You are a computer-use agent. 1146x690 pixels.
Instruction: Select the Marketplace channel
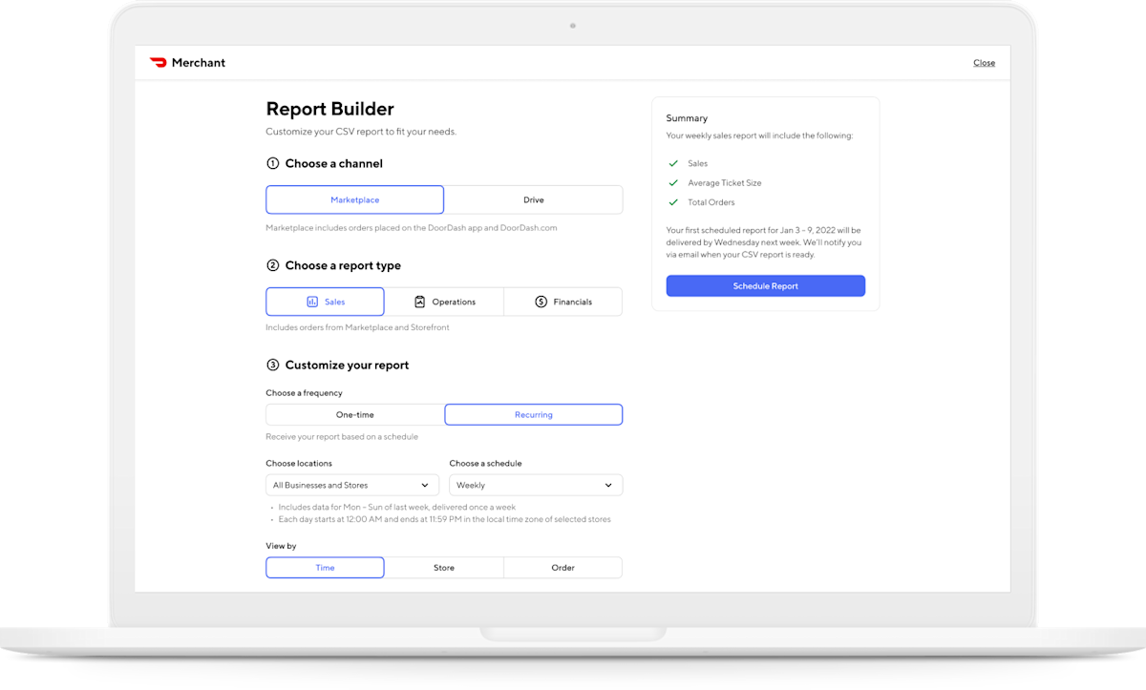[354, 199]
